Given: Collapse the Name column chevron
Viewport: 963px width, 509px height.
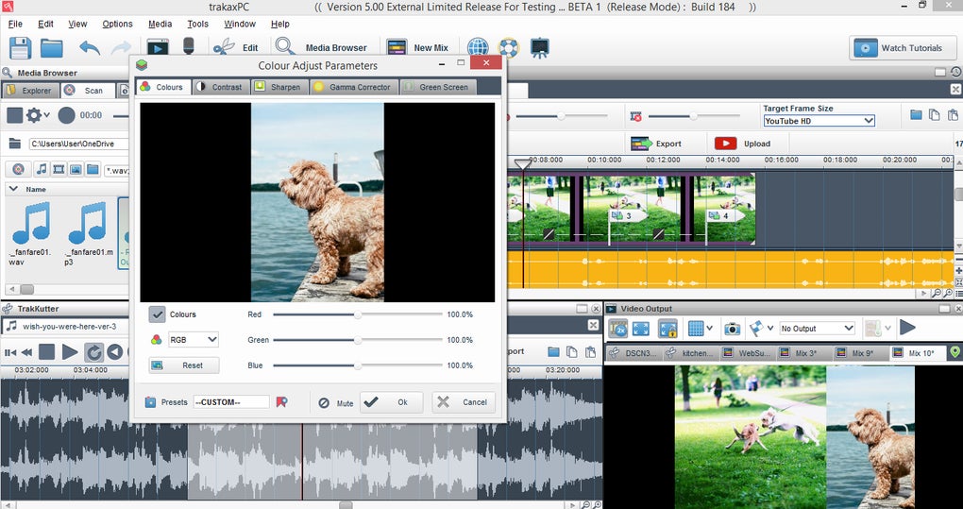Looking at the screenshot, I should point(13,189).
